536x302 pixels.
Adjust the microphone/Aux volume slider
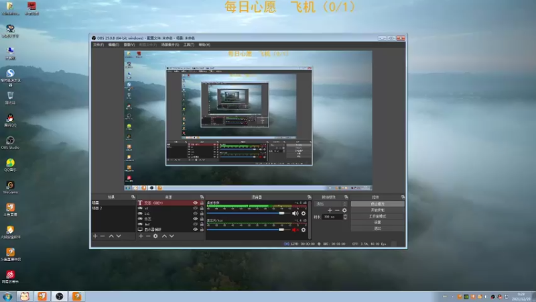pos(281,230)
